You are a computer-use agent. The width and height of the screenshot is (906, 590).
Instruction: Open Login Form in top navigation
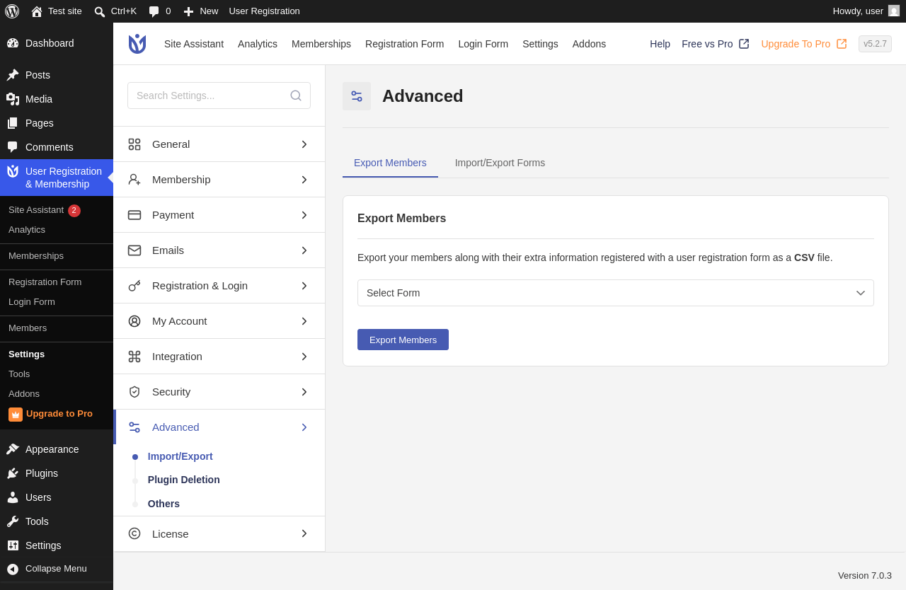point(483,44)
